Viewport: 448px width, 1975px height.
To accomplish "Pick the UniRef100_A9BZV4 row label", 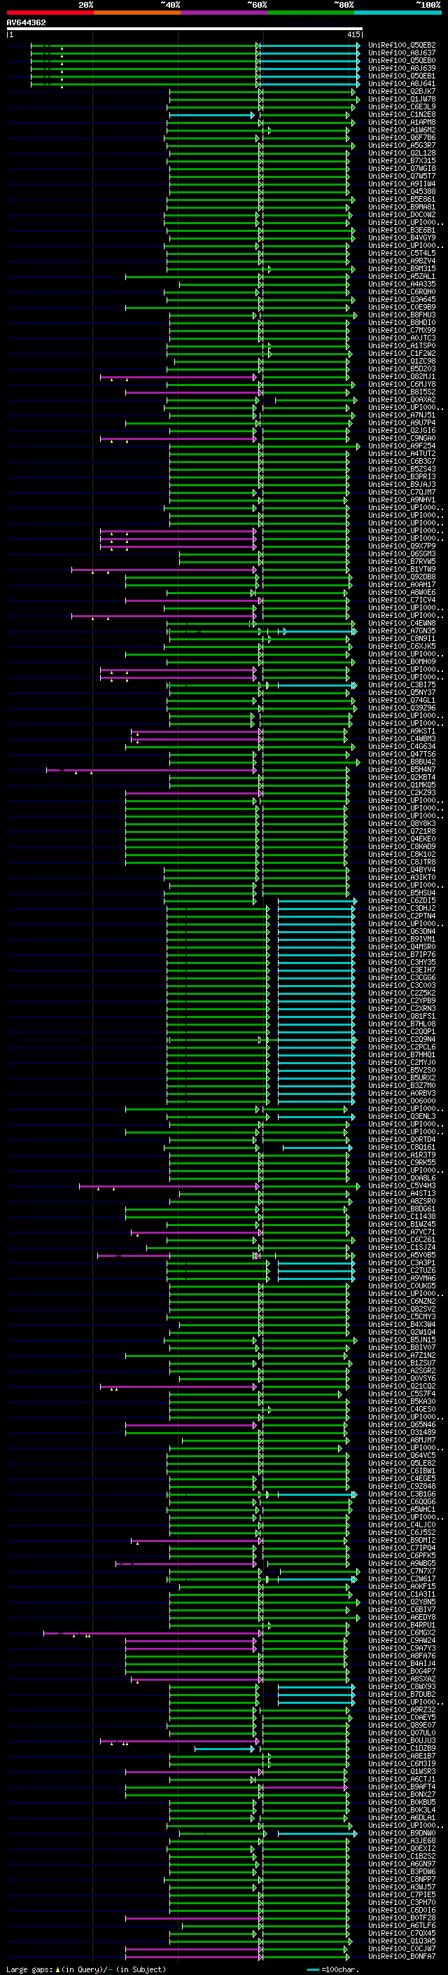I will (x=402, y=261).
